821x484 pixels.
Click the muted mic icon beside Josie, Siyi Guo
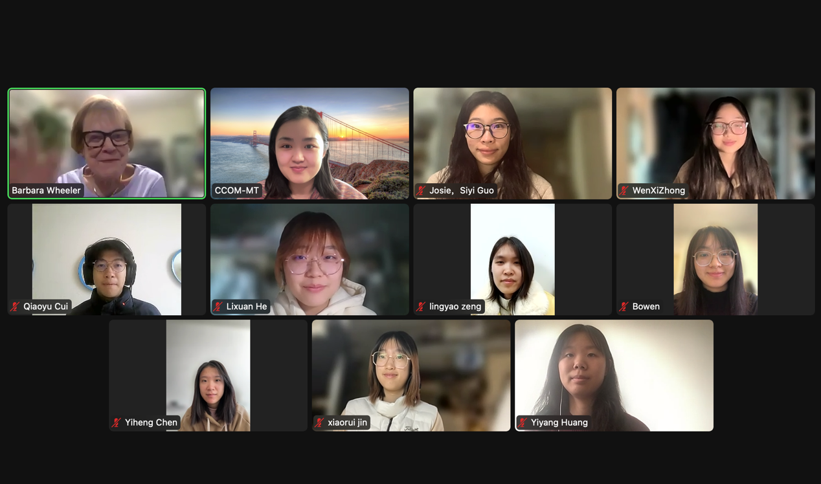(422, 190)
